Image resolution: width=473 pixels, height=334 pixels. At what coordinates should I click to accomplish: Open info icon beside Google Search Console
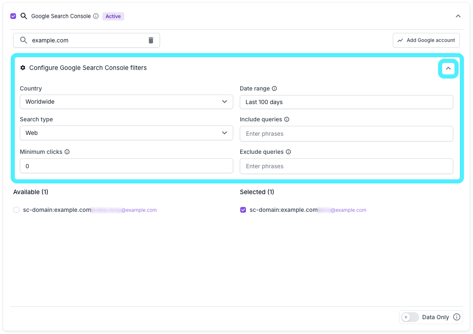click(96, 16)
